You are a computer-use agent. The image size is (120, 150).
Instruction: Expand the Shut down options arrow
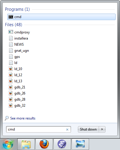click(102, 129)
